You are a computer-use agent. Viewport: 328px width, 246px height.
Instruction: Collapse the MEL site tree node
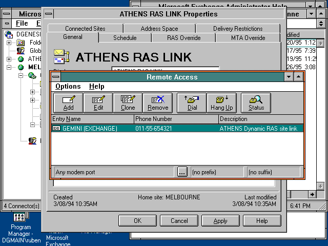click(9, 67)
